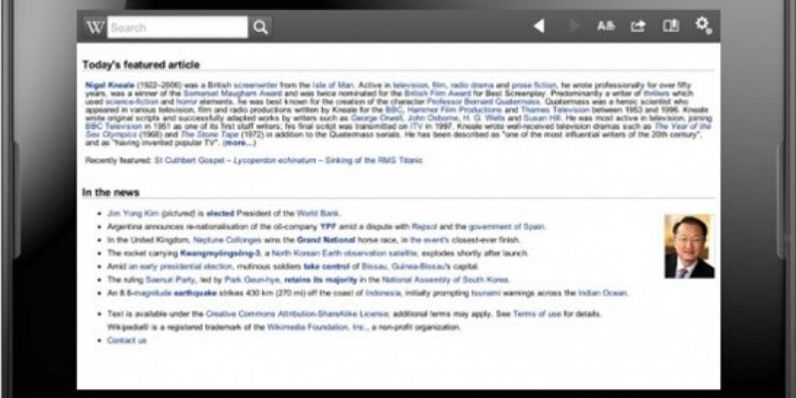Open the saved pages bookmark icon
Viewport: 796px width, 398px height.
point(671,26)
